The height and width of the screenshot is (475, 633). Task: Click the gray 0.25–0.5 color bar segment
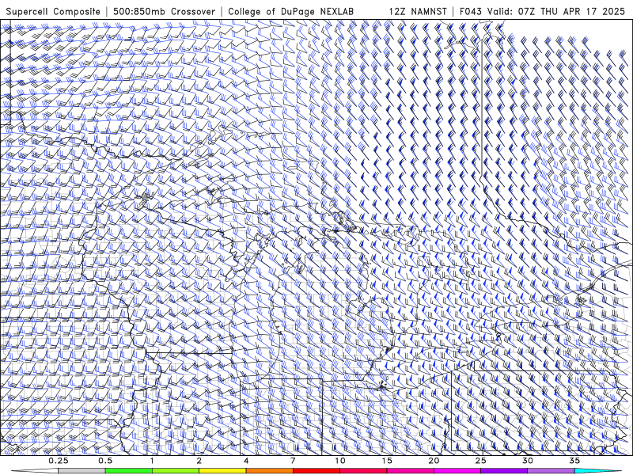tap(81, 471)
